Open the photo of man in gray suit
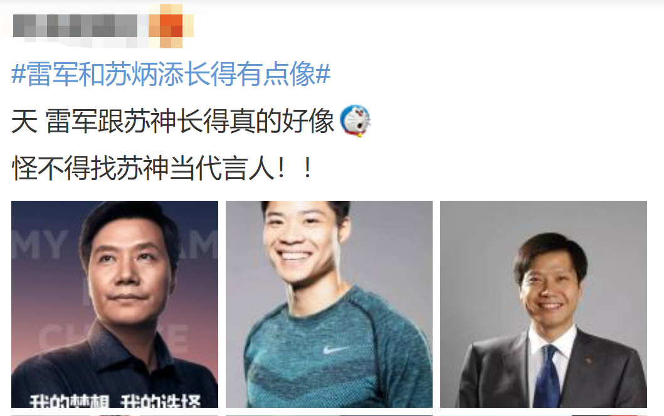664x416 pixels. [544, 304]
